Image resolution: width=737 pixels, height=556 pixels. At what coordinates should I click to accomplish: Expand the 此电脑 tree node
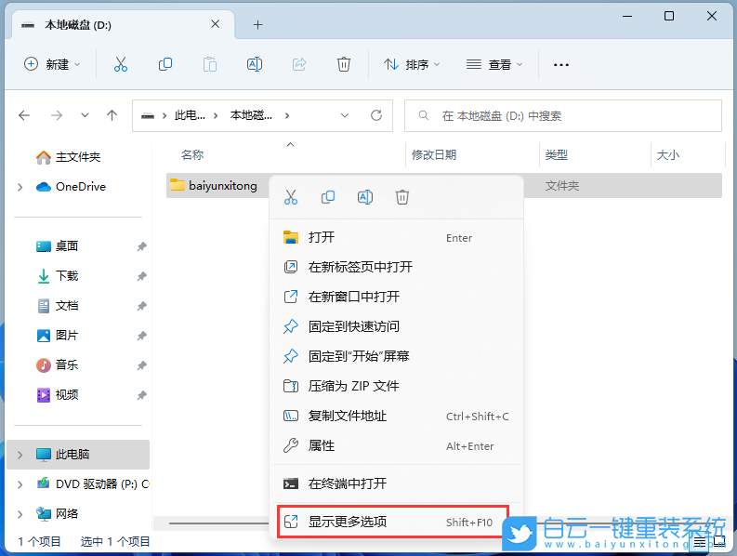(x=20, y=455)
